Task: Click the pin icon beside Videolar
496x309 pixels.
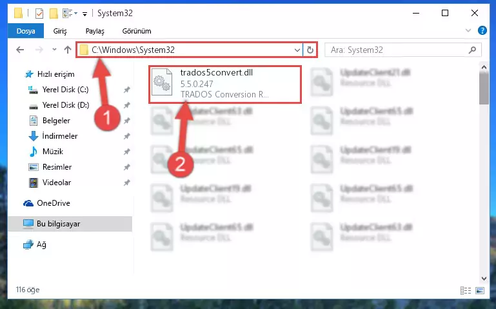Action: (x=127, y=183)
